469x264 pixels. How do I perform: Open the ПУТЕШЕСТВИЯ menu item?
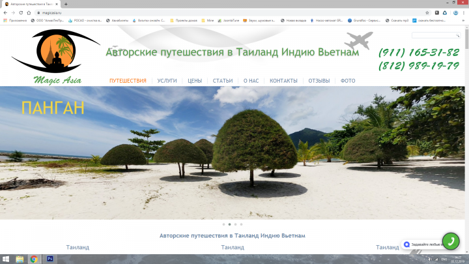click(x=128, y=81)
